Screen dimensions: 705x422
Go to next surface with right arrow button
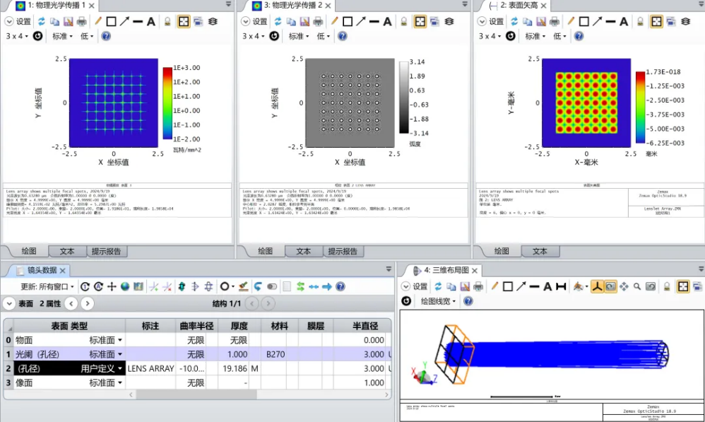click(88, 303)
